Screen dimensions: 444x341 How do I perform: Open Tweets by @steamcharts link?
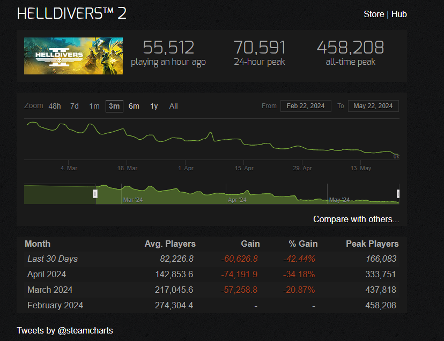pos(65,330)
